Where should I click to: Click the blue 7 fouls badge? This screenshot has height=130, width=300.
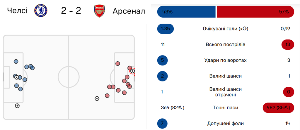163,123
